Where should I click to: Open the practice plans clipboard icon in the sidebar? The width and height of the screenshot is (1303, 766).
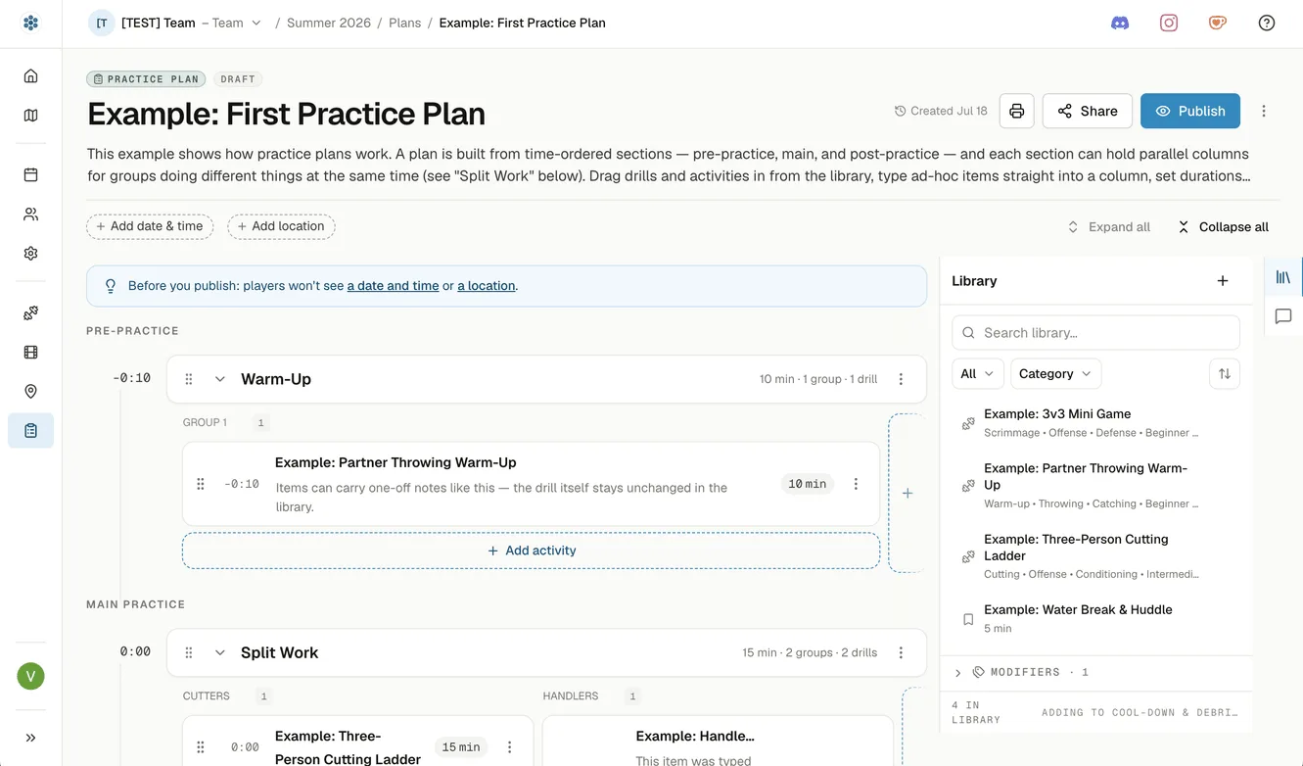(30, 431)
